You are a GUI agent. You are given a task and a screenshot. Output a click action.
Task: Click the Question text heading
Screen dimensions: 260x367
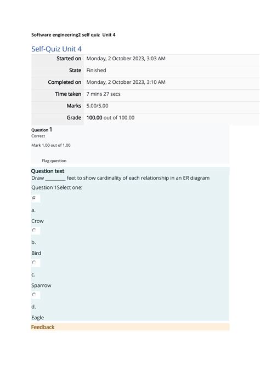48,171
